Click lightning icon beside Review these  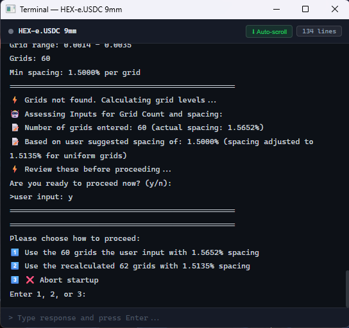point(15,169)
